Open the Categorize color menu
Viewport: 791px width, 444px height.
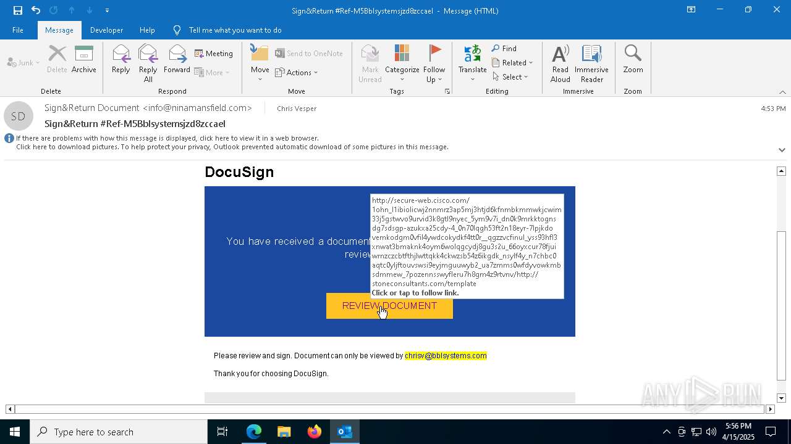pyautogui.click(x=402, y=63)
